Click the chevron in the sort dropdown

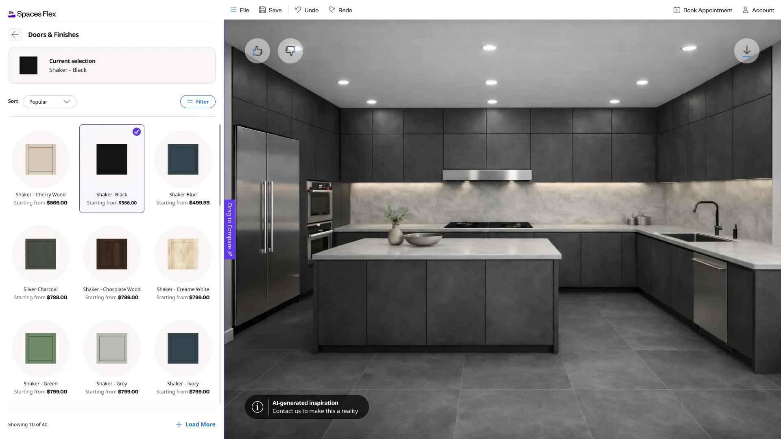67,102
